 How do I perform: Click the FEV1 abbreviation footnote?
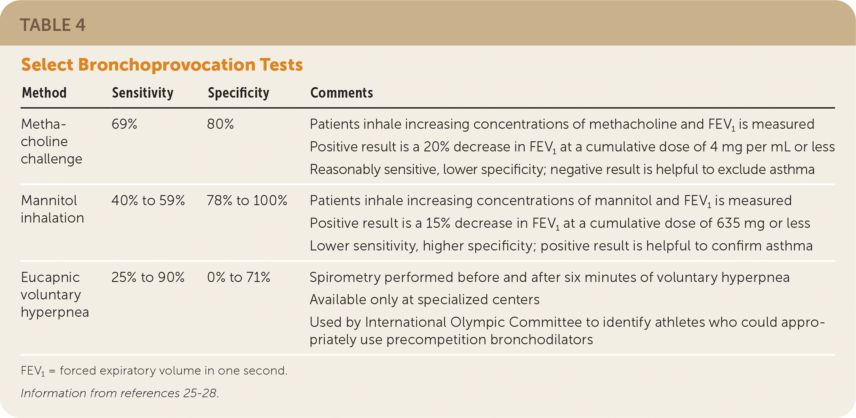[154, 371]
